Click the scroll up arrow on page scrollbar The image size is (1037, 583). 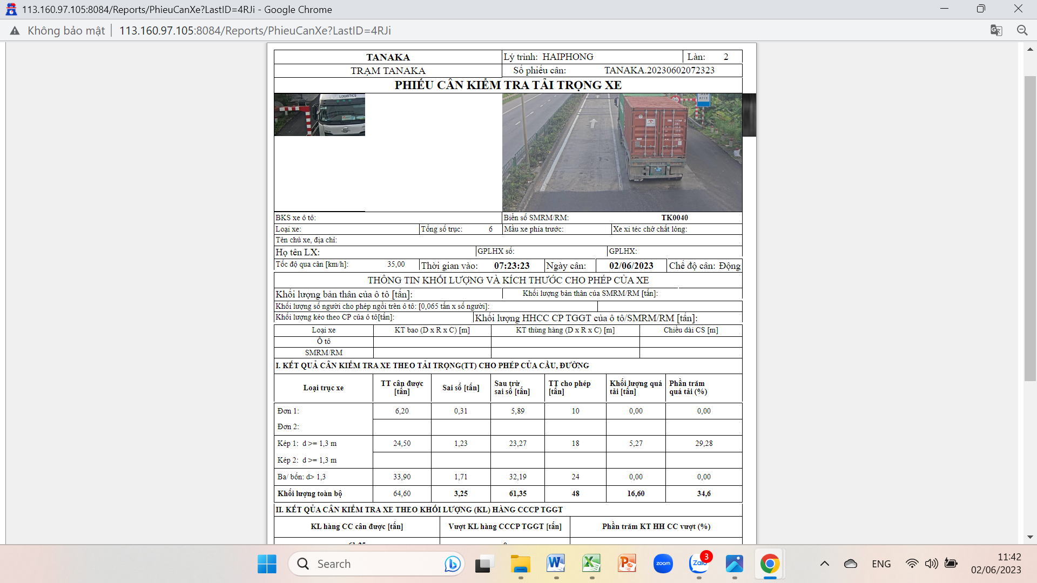[x=1030, y=50]
